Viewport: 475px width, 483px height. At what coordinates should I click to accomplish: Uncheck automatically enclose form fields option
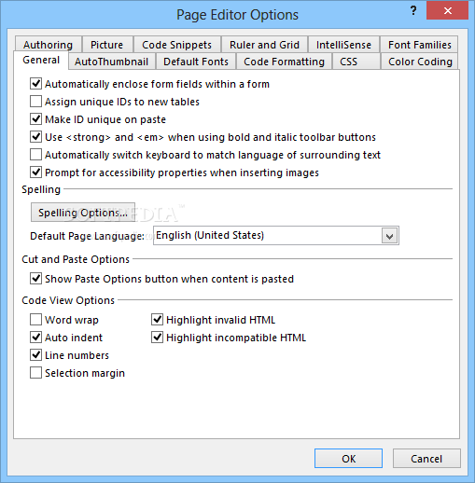[35, 84]
